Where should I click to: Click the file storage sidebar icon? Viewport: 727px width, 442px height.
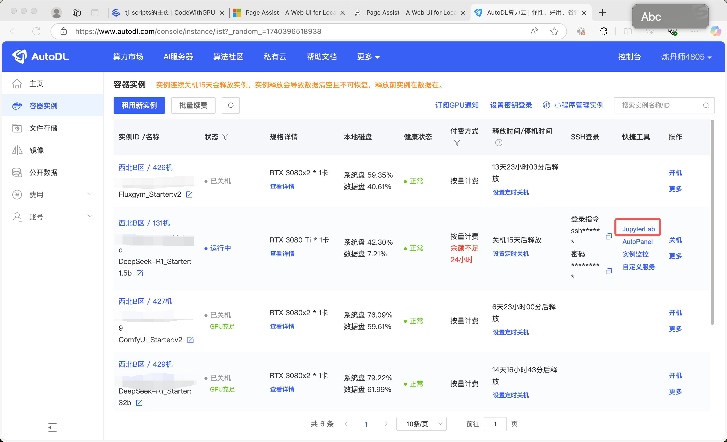pos(17,128)
